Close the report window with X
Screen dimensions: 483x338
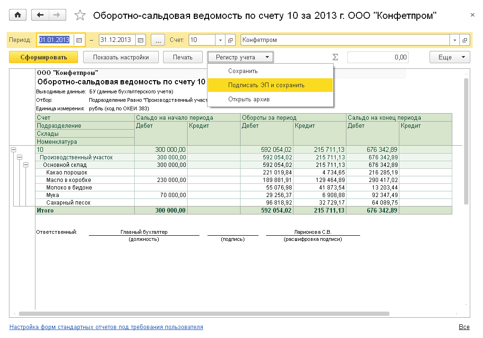pos(473,15)
